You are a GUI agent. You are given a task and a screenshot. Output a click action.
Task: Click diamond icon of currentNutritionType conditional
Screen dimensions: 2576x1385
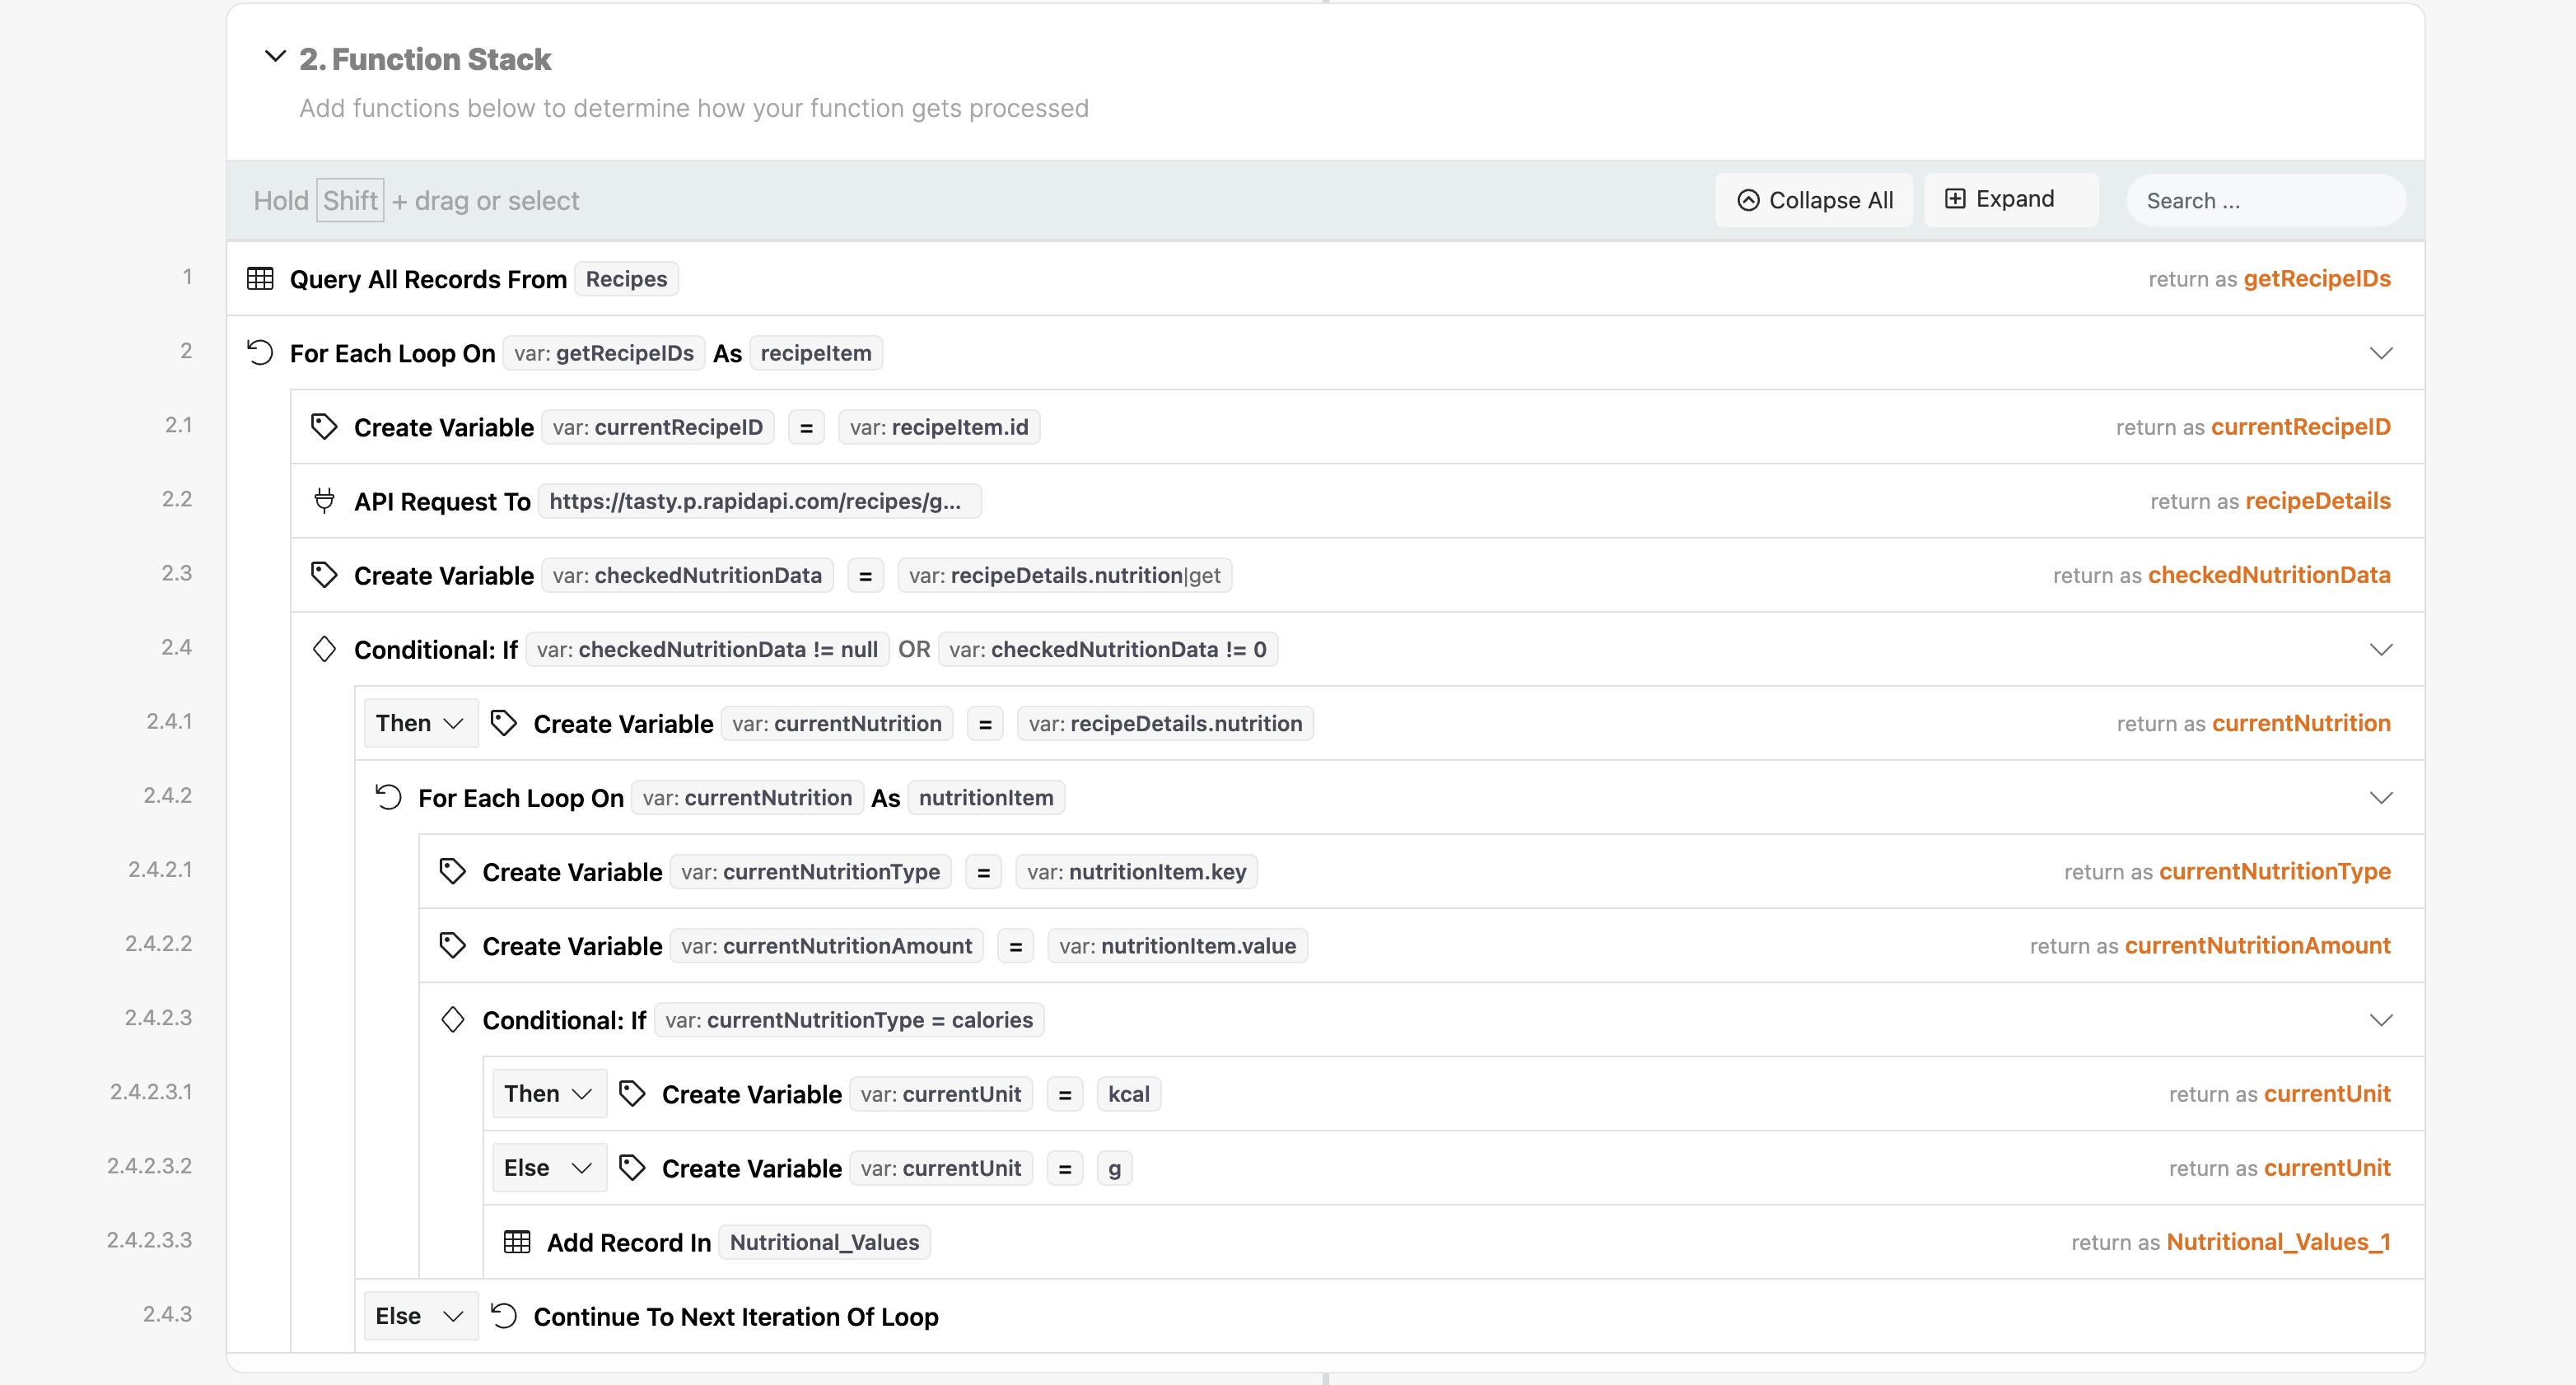point(453,1020)
